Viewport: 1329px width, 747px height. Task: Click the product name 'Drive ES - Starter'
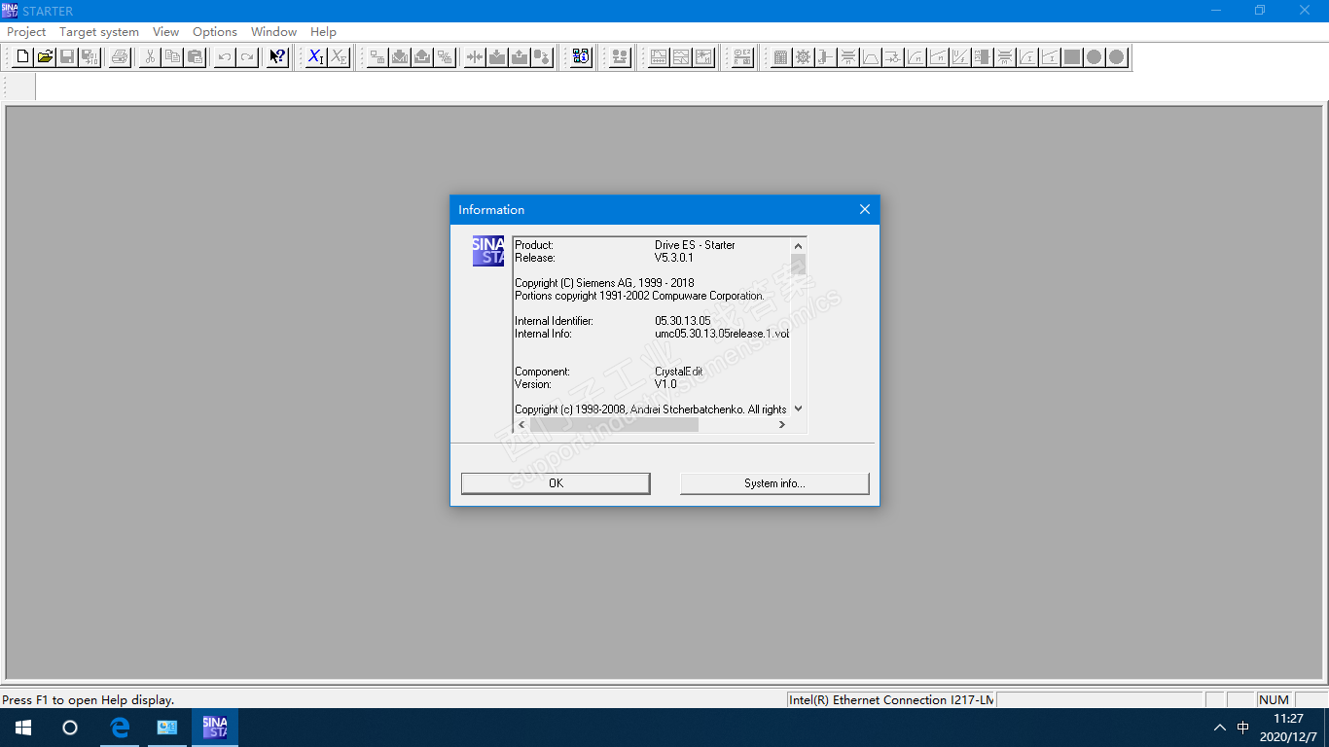(x=695, y=245)
